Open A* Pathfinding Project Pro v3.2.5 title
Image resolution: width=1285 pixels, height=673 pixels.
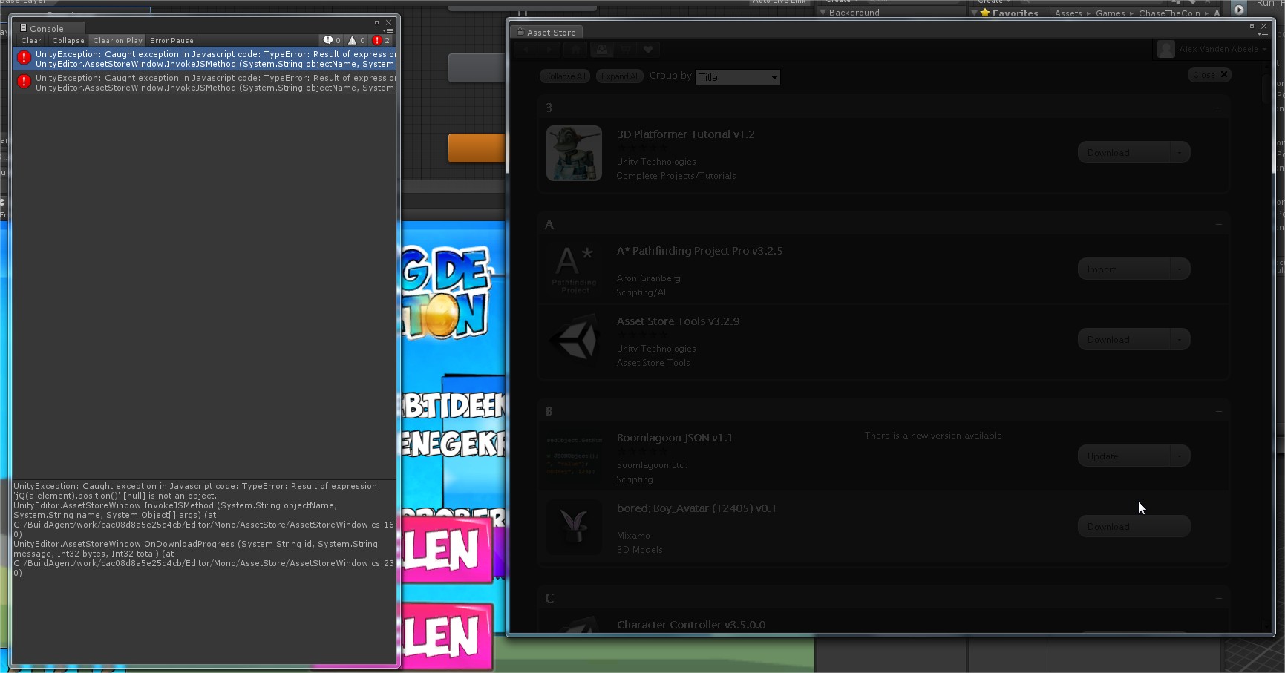click(699, 251)
